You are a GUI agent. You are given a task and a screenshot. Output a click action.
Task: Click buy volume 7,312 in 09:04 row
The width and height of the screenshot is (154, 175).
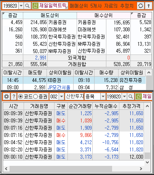[112, 87]
